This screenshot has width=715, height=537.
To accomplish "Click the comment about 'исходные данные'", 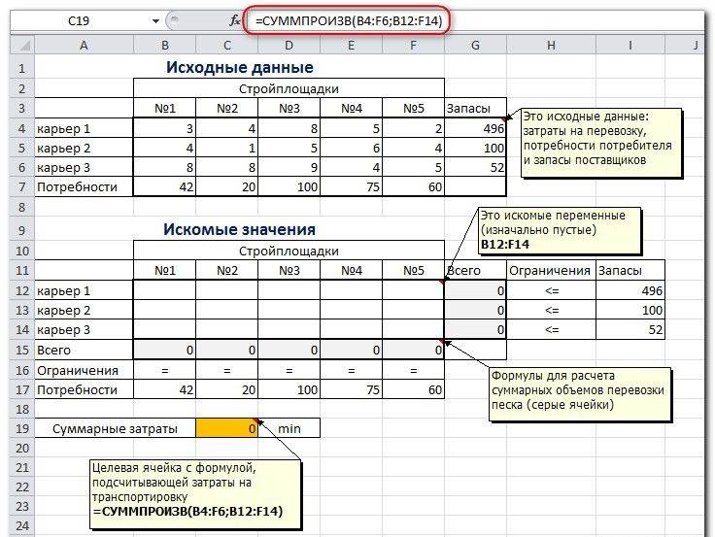I will [x=601, y=142].
